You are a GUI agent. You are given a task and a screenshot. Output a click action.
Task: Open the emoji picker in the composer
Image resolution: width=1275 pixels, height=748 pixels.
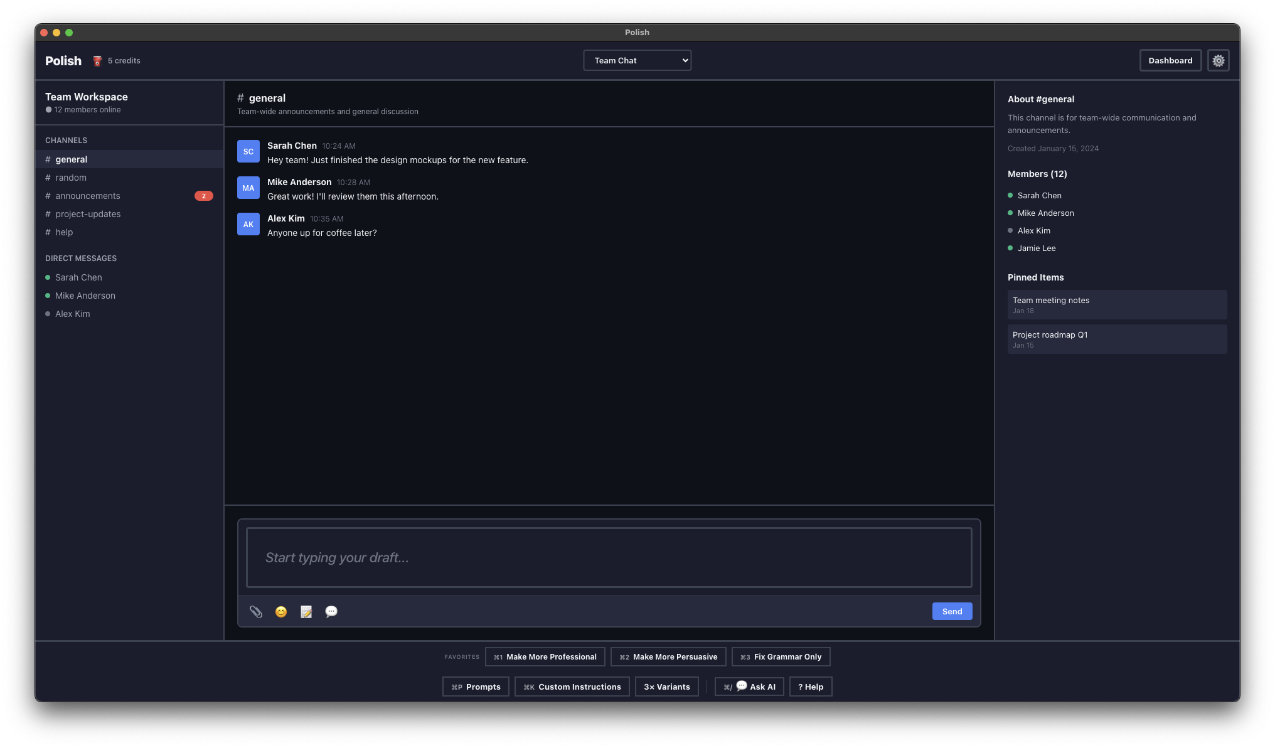coord(280,611)
